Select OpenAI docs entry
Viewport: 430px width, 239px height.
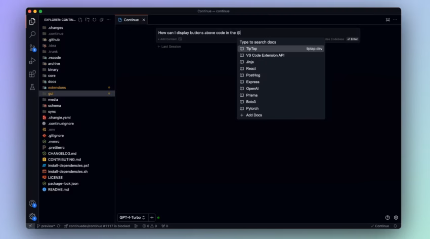click(x=281, y=89)
